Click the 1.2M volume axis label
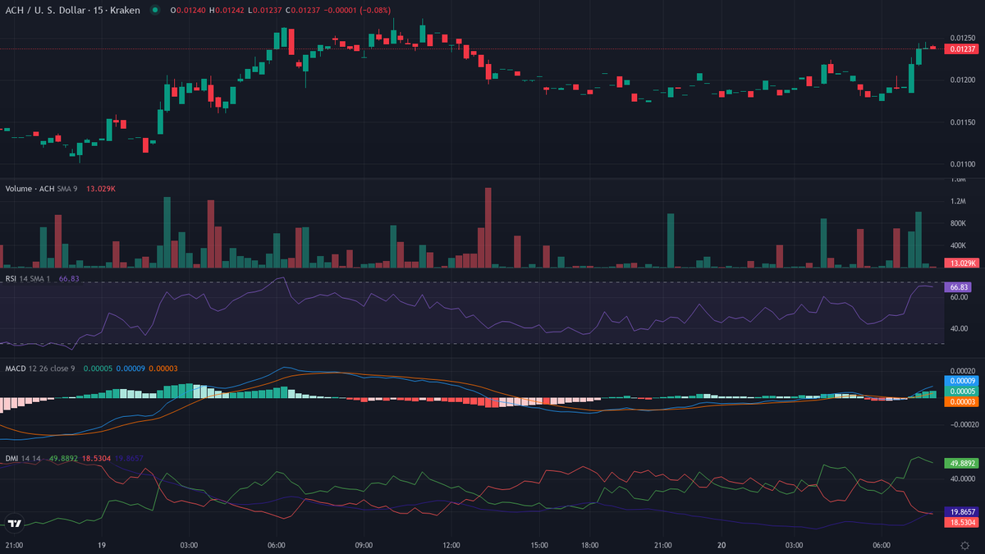 click(x=958, y=201)
